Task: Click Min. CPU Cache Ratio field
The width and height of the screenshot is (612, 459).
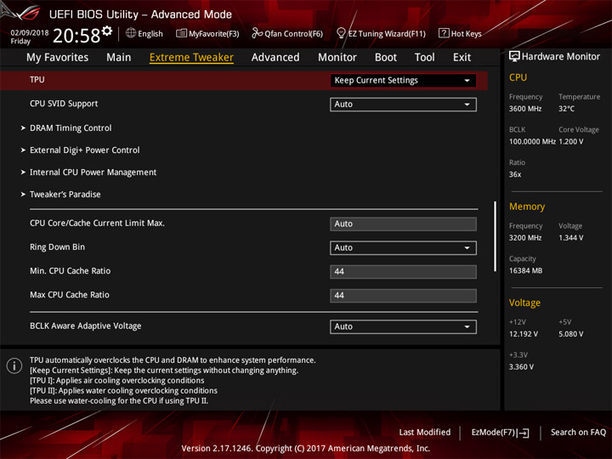Action: pyautogui.click(x=403, y=272)
